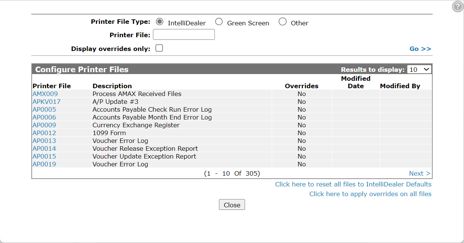Click the A/P Update #3 description
The height and width of the screenshot is (243, 464).
pos(116,102)
